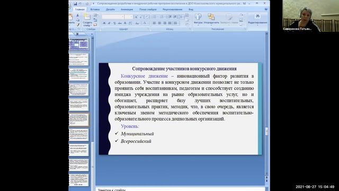Toggle underline formatting (Ч)
The height and width of the screenshot is (191, 339).
[x=114, y=23]
